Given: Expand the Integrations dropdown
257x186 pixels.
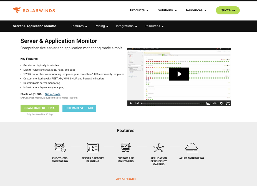Looking at the screenshot, I should click(x=127, y=26).
